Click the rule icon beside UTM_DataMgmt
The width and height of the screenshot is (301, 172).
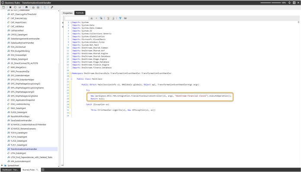coord(9,153)
